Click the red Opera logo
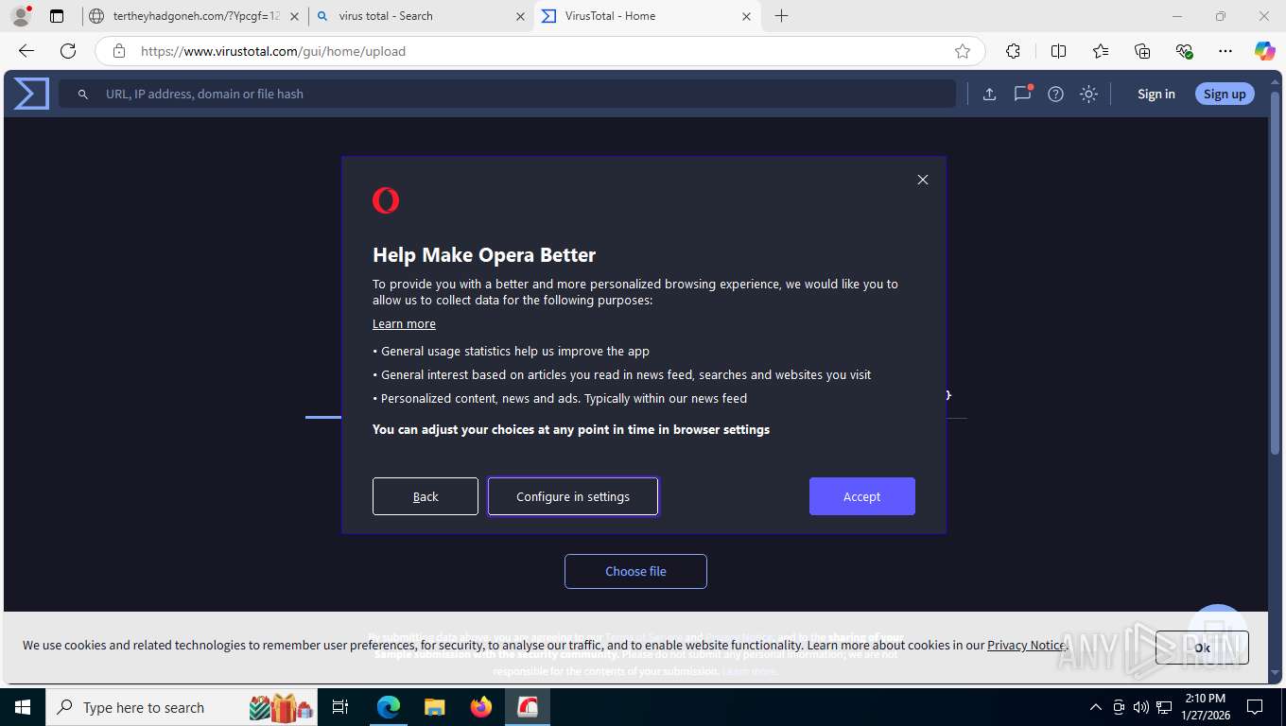The height and width of the screenshot is (726, 1286). click(386, 200)
